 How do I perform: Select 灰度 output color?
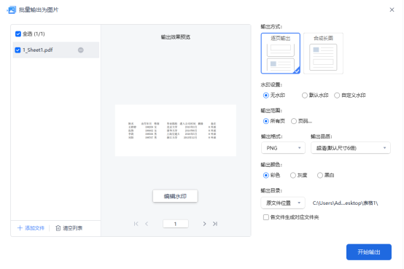pyautogui.click(x=293, y=175)
